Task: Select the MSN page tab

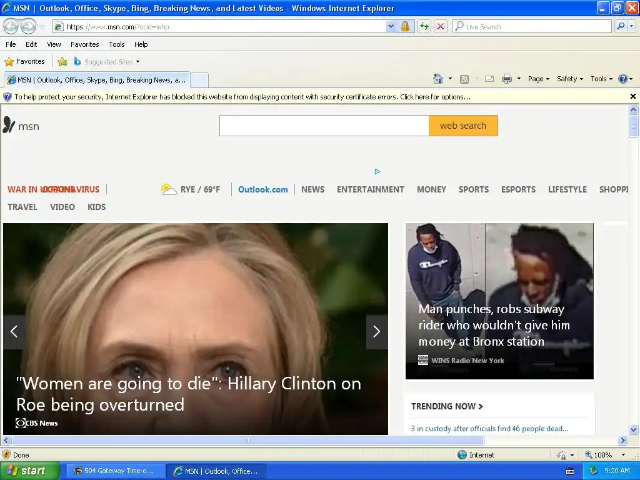Action: tap(97, 80)
